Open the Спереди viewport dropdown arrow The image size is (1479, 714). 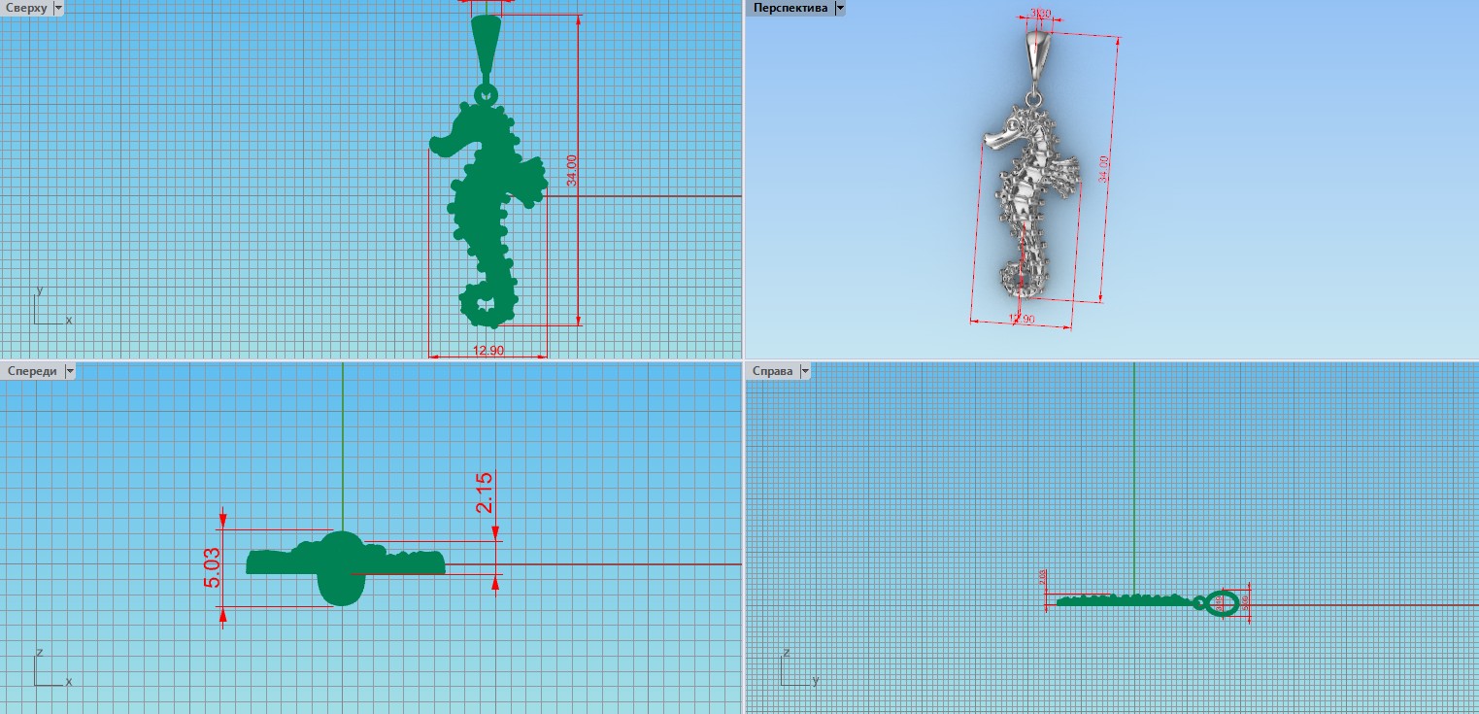pyautogui.click(x=69, y=371)
